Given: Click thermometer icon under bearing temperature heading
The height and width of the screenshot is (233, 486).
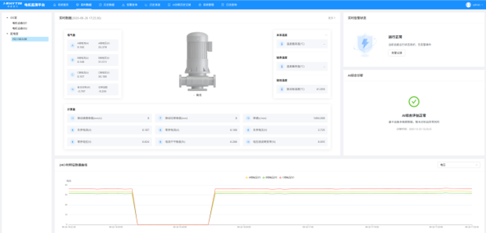Looking at the screenshot, I should pyautogui.click(x=282, y=67).
